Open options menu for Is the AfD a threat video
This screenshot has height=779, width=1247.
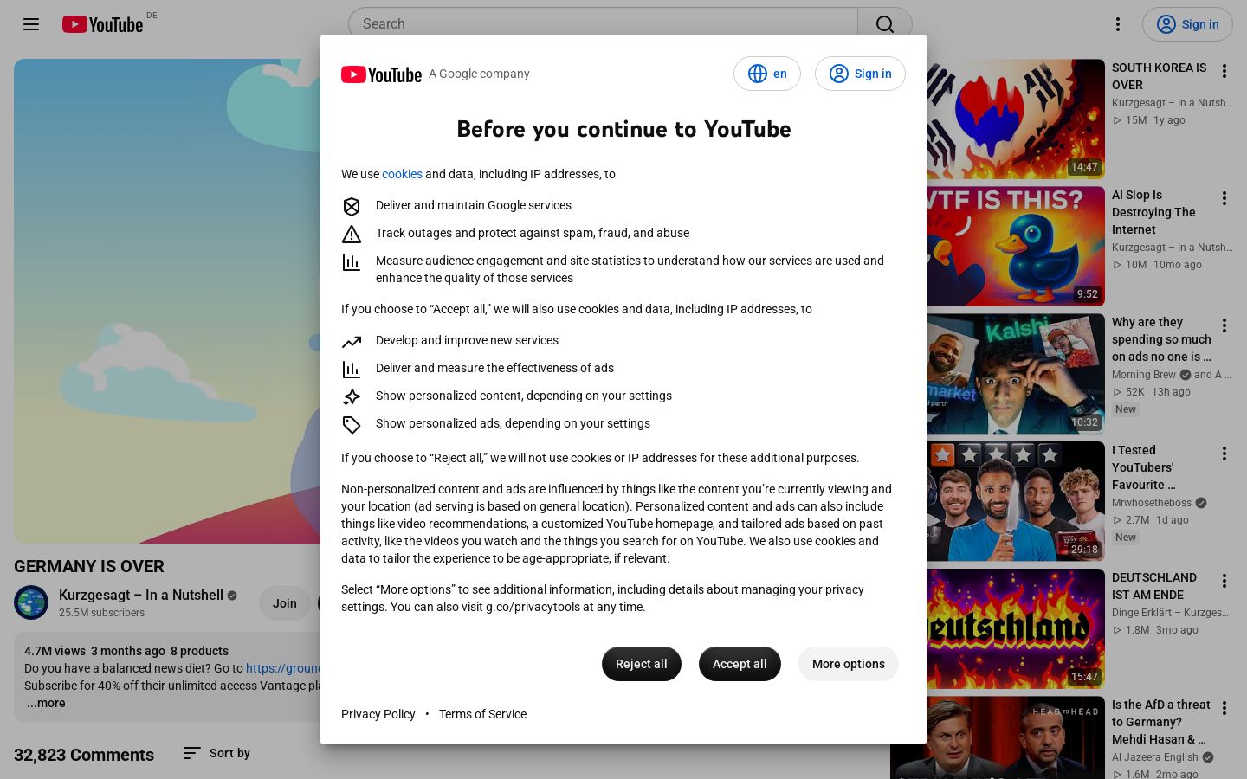[1224, 708]
